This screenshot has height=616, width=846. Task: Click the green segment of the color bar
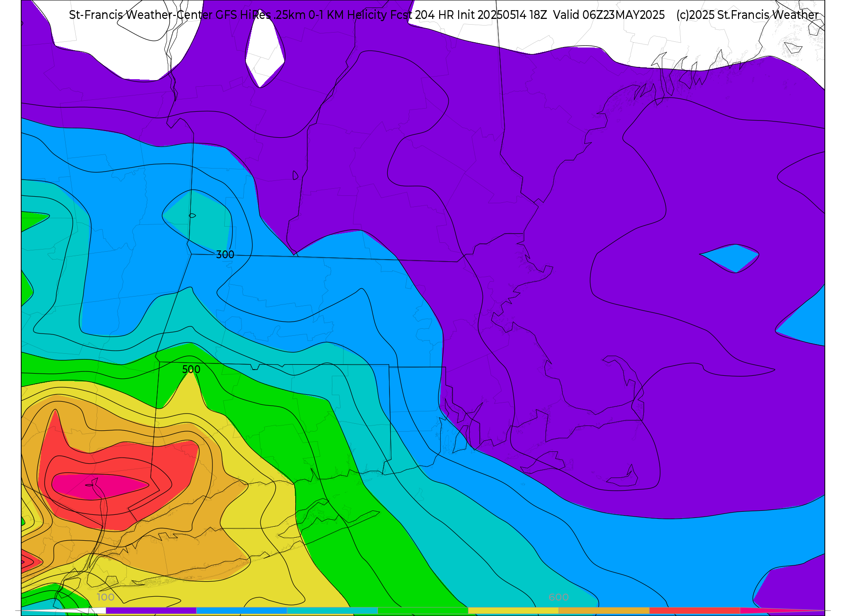[423, 611]
